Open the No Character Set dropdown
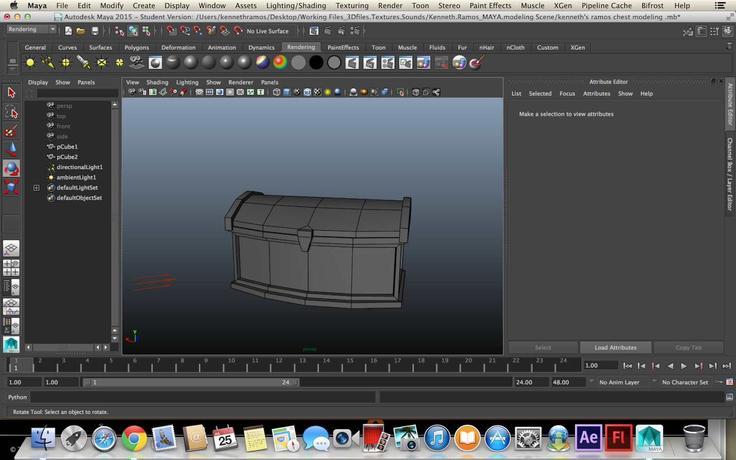The image size is (736, 460). (686, 382)
